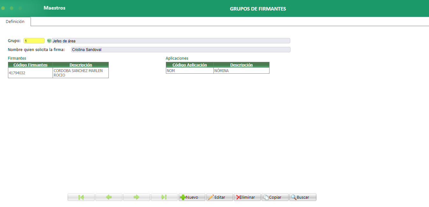Image resolution: width=429 pixels, height=207 pixels.
Task: Select the NÓMINA description cell
Action: point(241,71)
